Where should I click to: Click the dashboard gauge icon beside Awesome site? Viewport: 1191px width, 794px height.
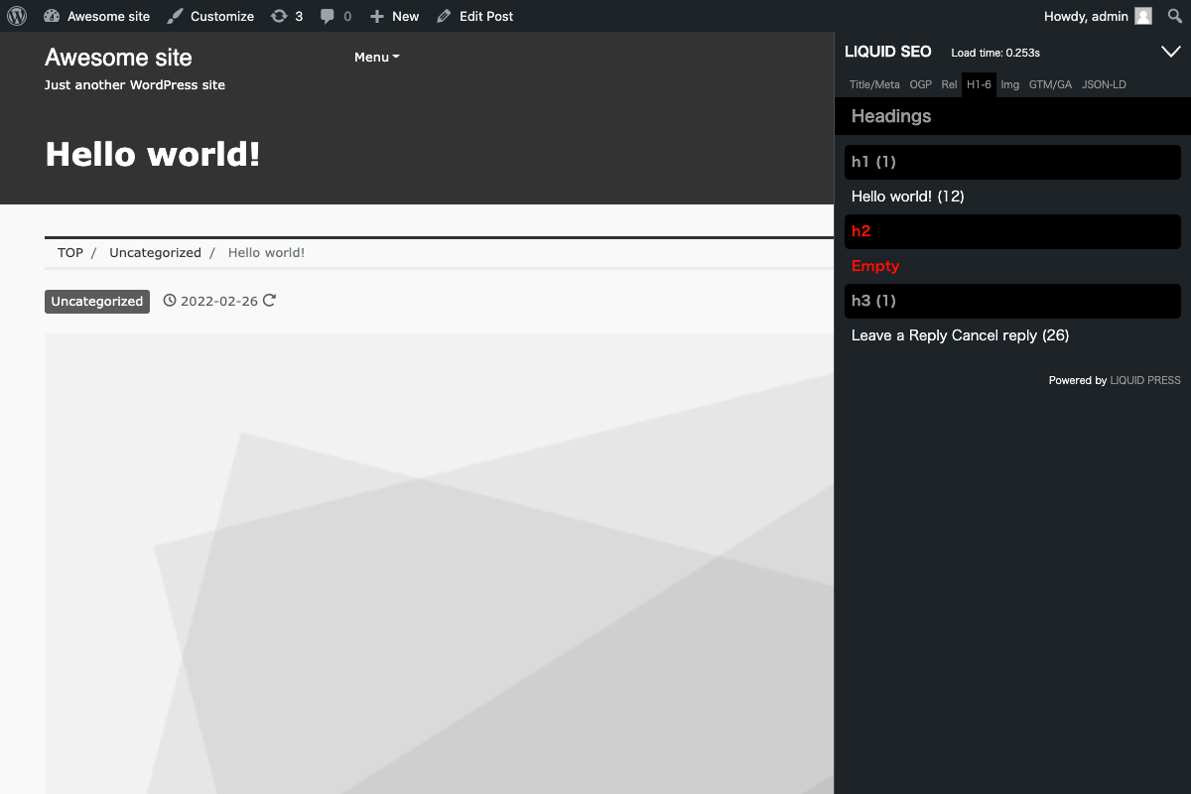(x=52, y=16)
